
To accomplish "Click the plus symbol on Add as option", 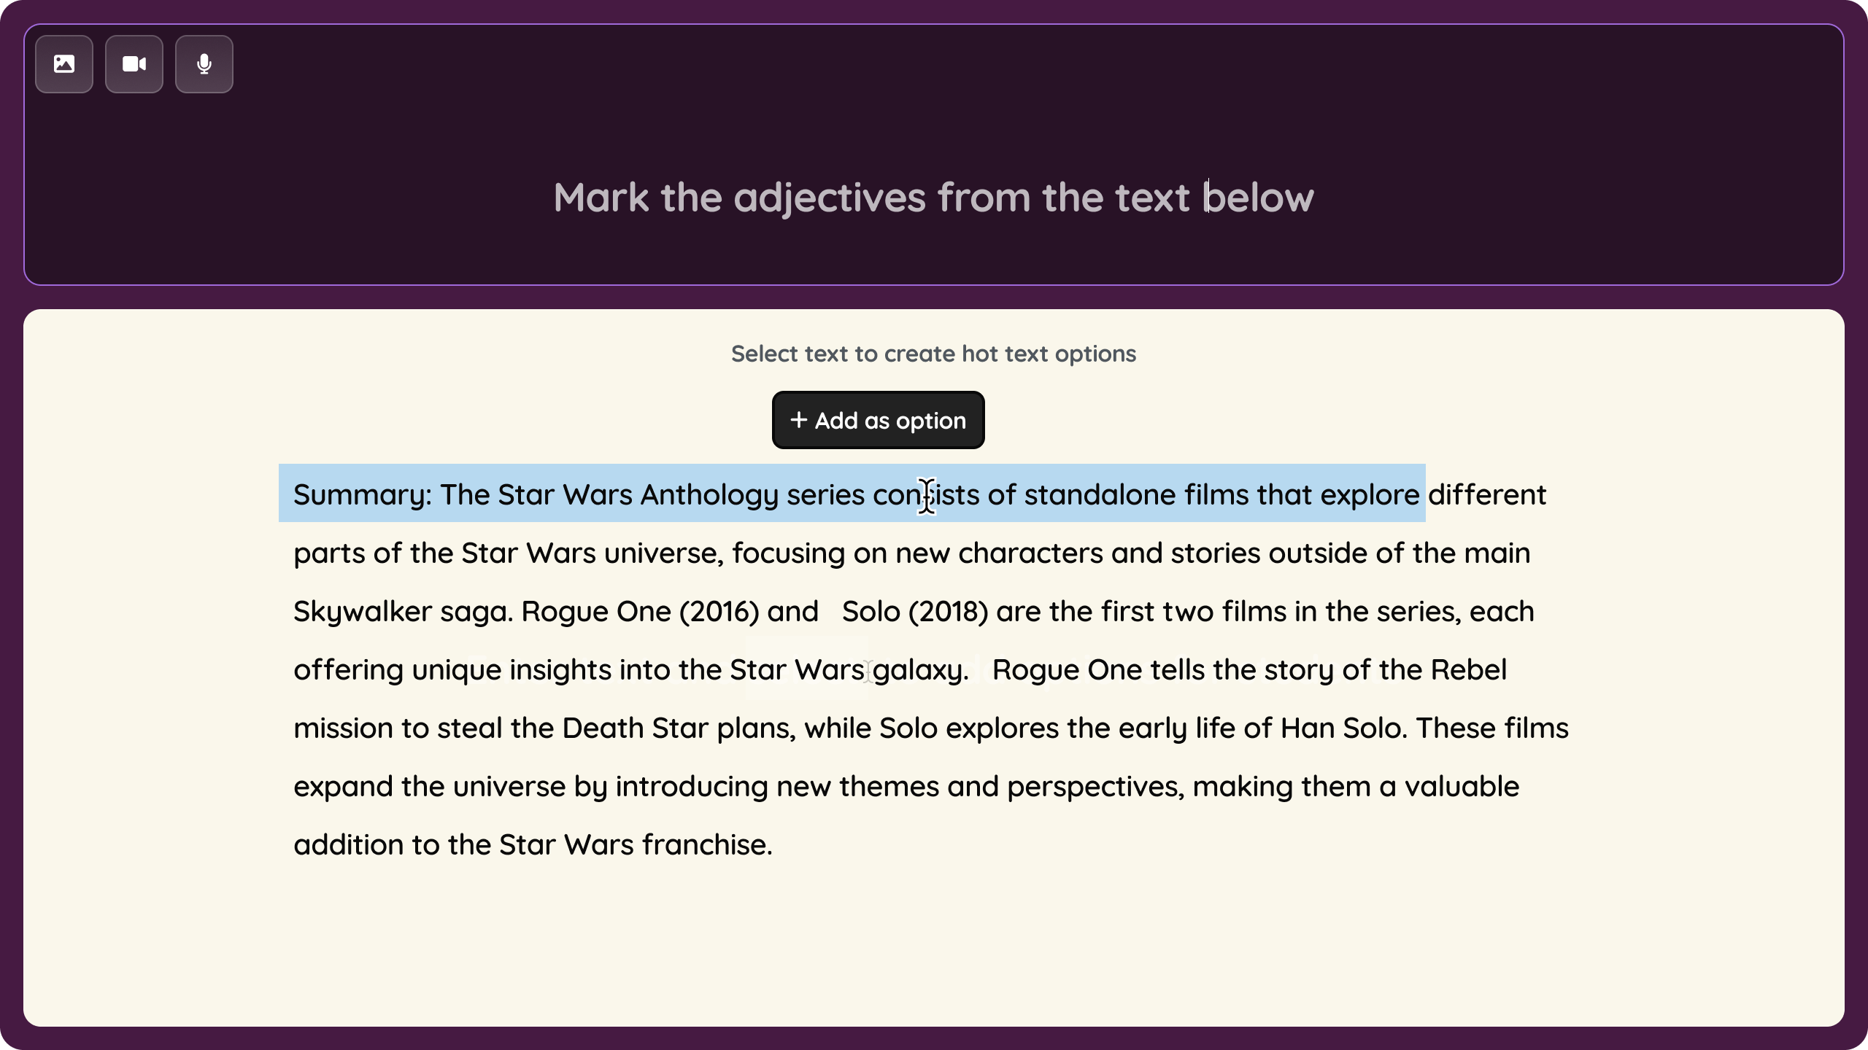I will tap(798, 420).
